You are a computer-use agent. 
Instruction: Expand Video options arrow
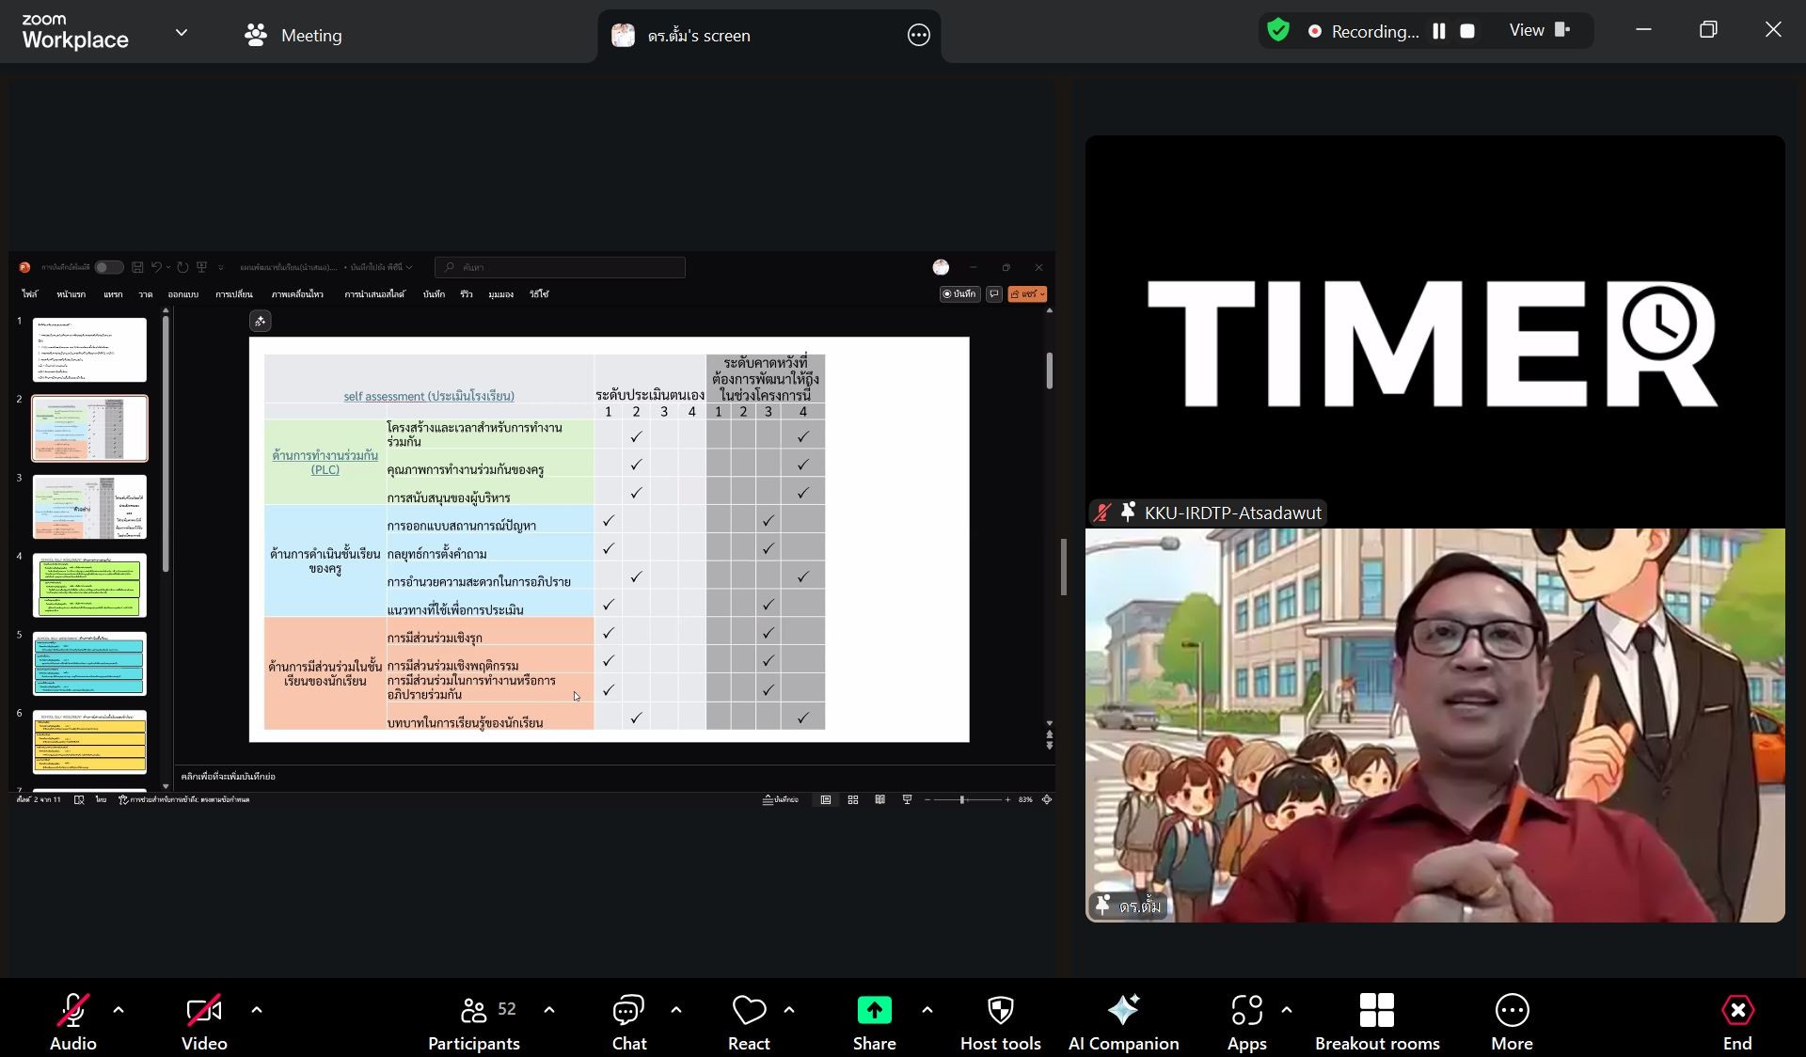click(x=257, y=1010)
